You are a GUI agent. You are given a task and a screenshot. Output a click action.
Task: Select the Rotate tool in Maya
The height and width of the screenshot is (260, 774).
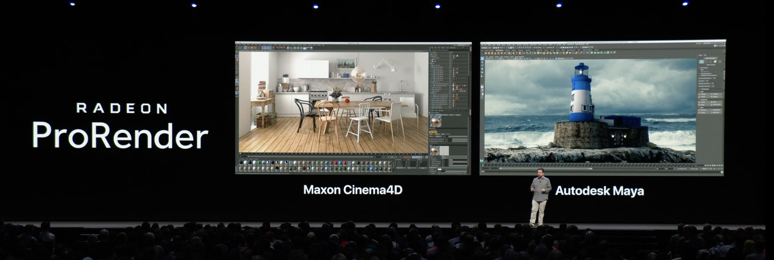point(482,72)
